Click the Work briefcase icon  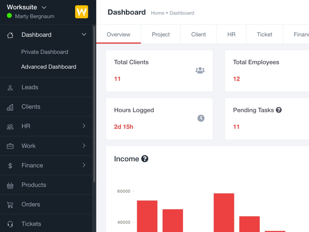10,146
